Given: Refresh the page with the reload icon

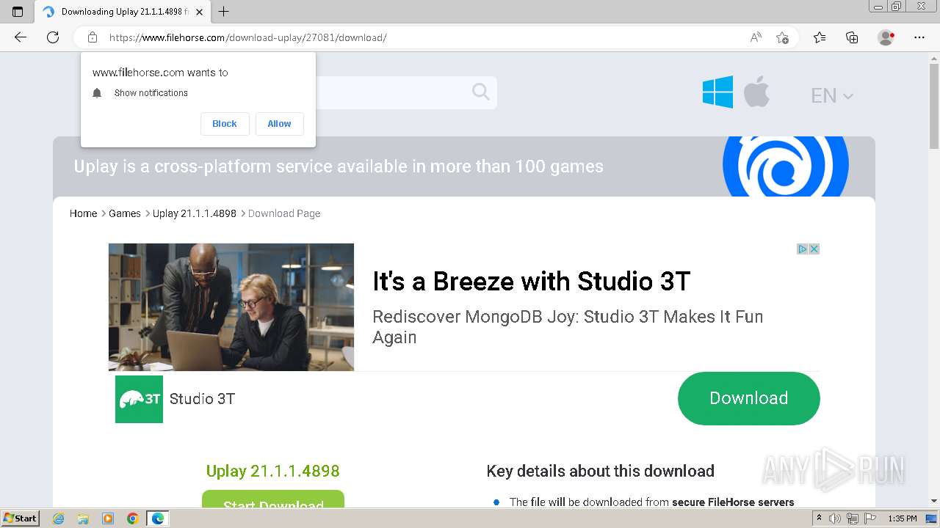Looking at the screenshot, I should (x=53, y=37).
